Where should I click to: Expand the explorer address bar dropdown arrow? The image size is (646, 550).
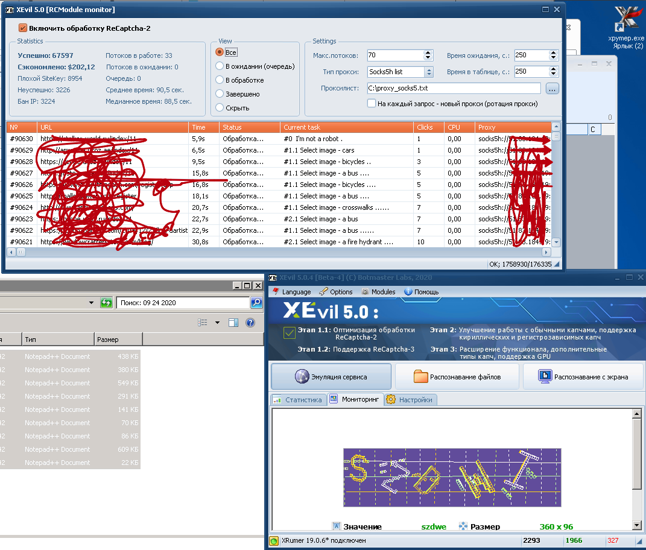[91, 303]
